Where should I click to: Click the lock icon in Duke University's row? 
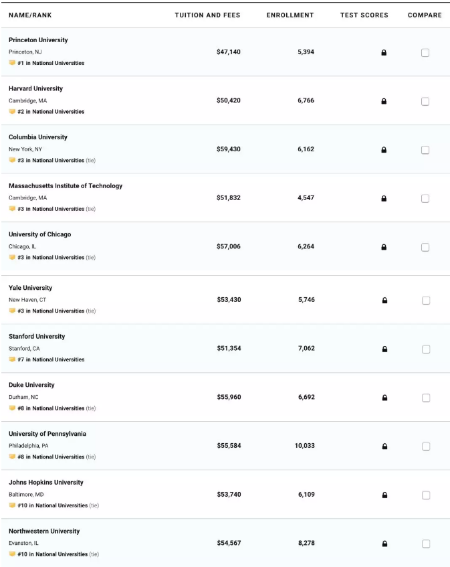[384, 398]
